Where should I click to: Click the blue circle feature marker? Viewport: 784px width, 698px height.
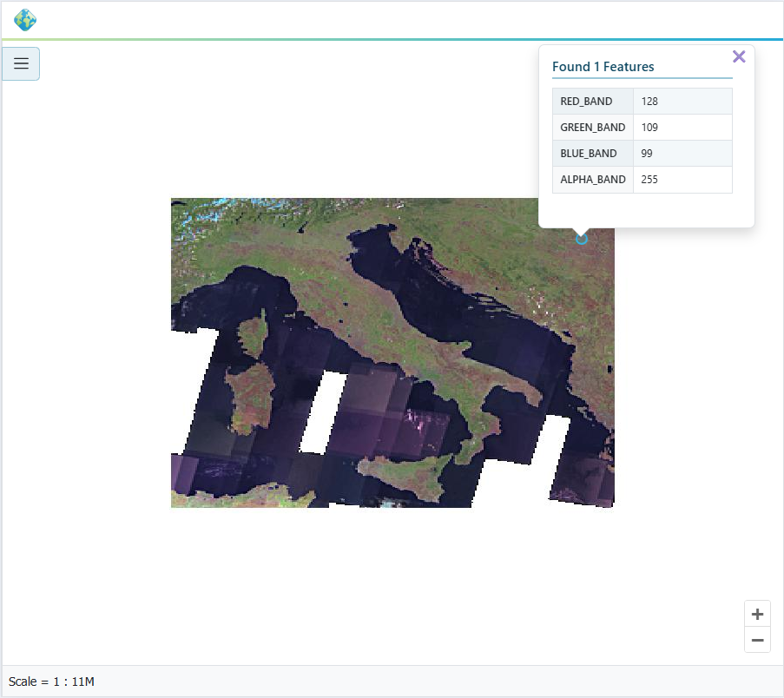(x=582, y=238)
